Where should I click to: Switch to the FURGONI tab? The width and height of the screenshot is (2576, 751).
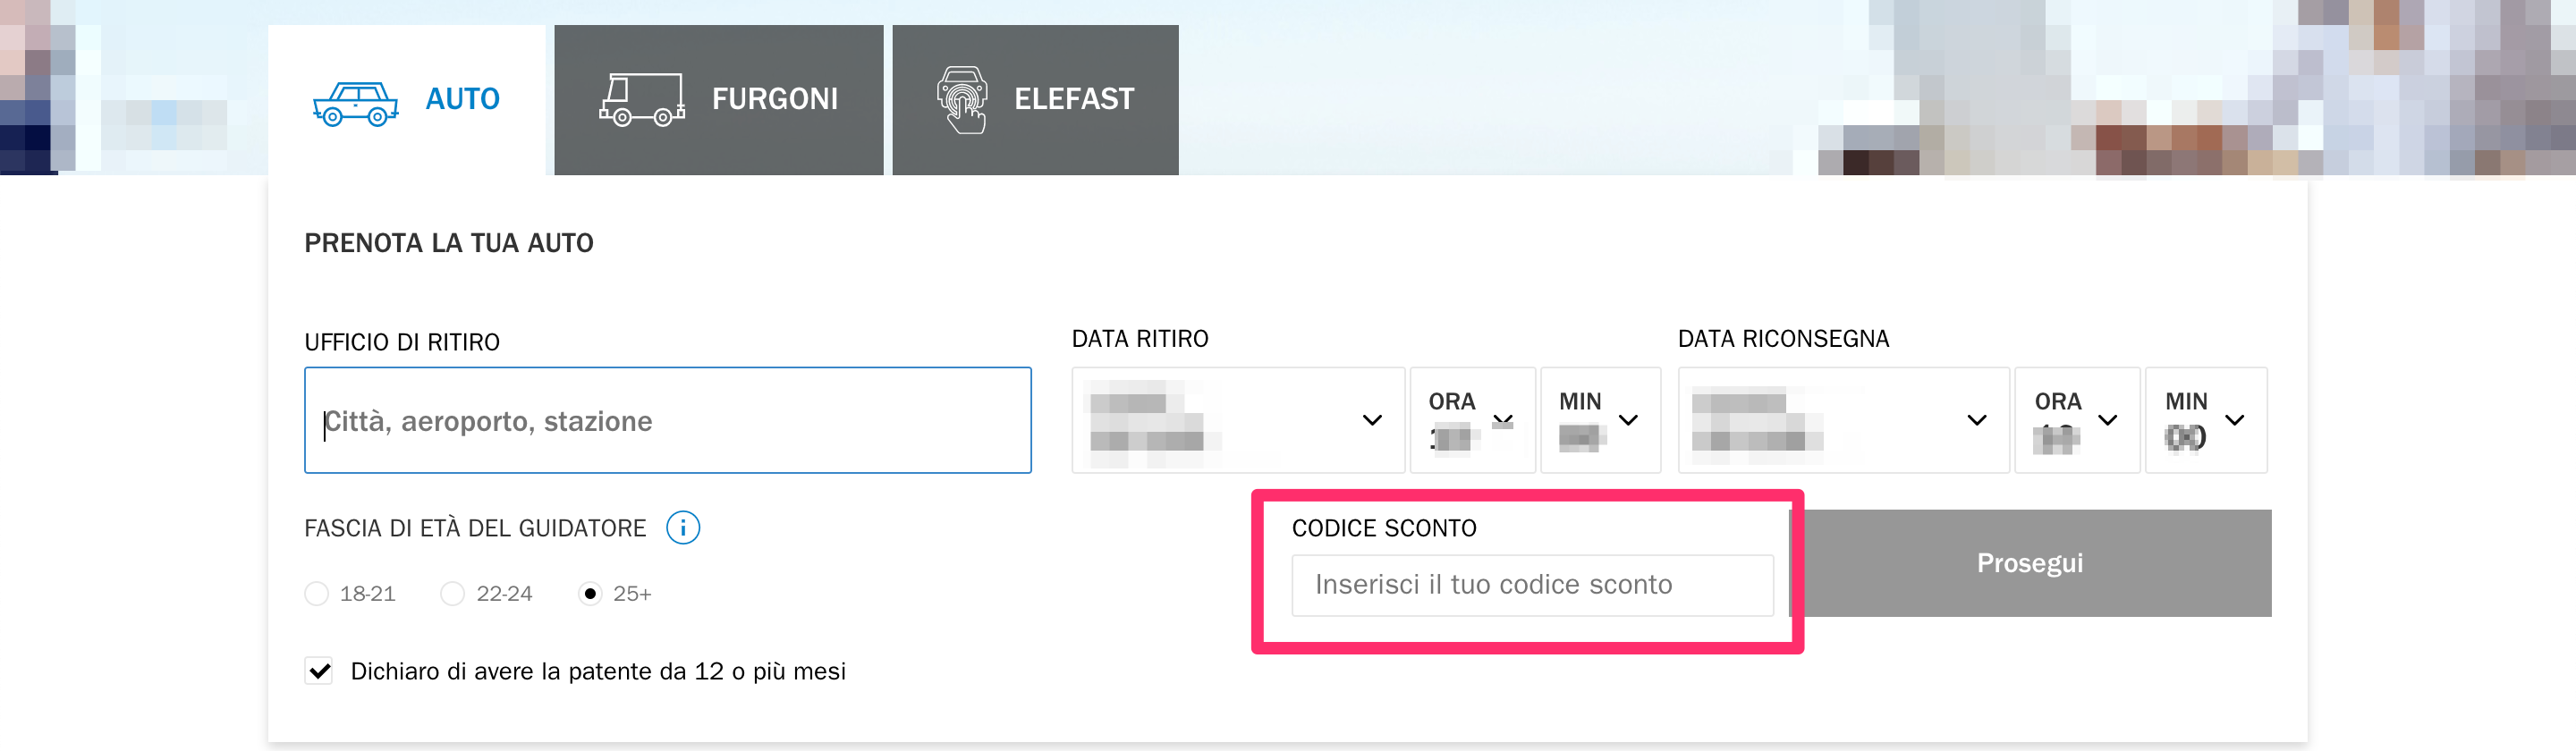point(718,100)
